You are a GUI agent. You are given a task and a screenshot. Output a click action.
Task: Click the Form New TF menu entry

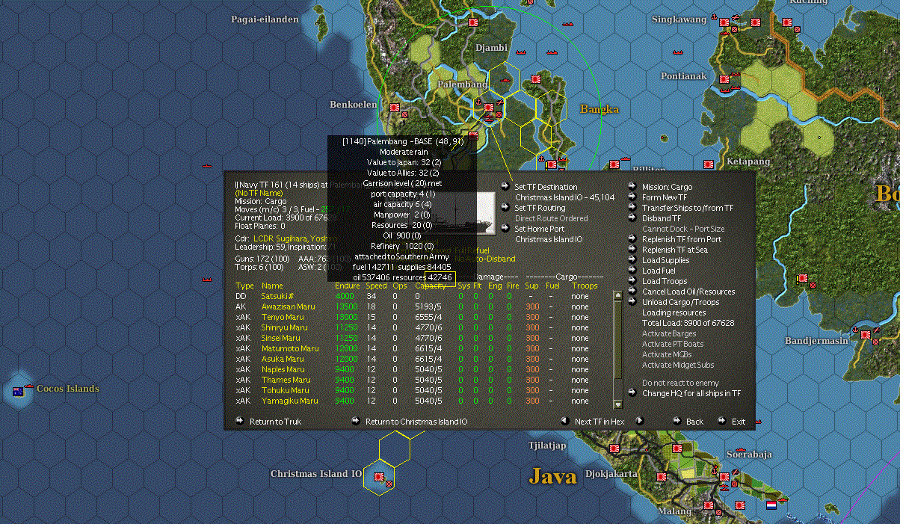click(664, 197)
